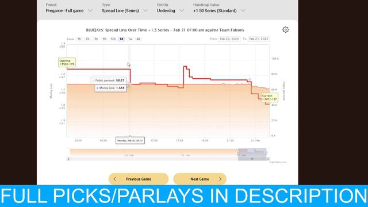
Task: Edit the To date field Feb 21, 2023
Action: pyautogui.click(x=259, y=39)
